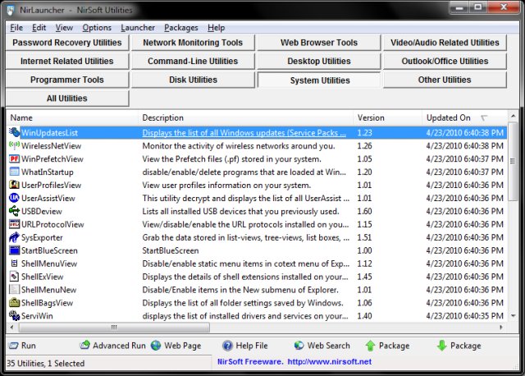Click the horizontal scrollbar thumb
The image size is (525, 376).
(x=115, y=327)
